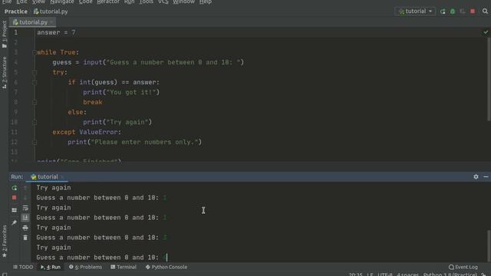Screen dimensions: 491x276
Task: Click the editor vertical scrollbar
Action: pyautogui.click(x=489, y=78)
